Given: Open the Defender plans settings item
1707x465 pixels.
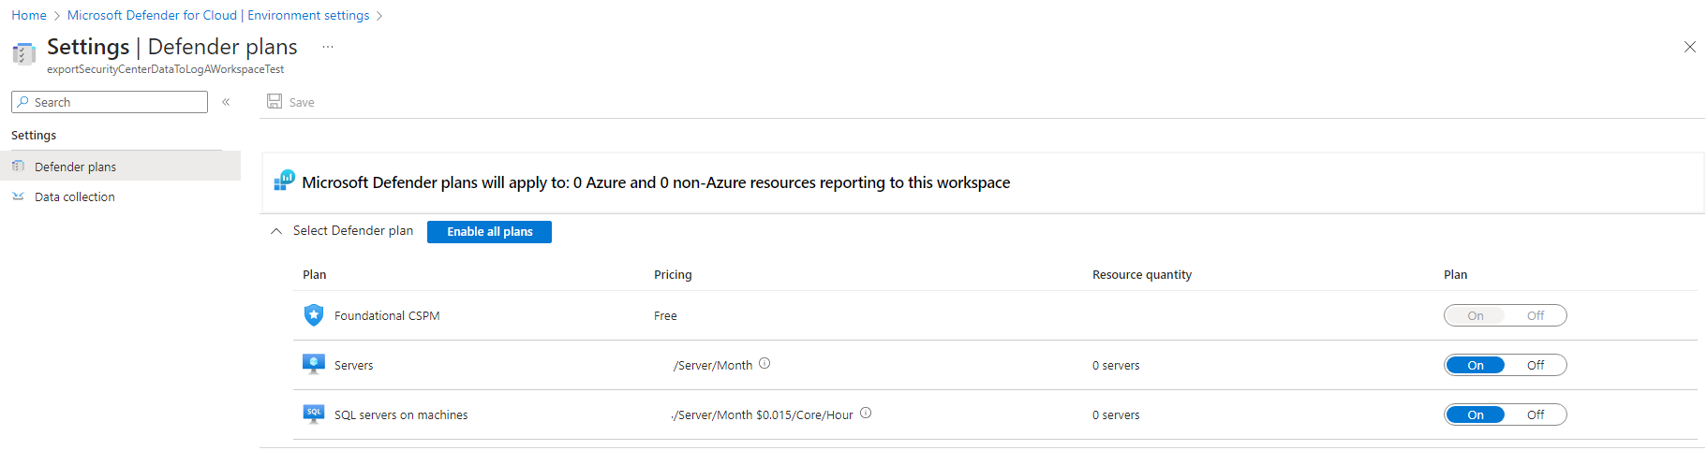Looking at the screenshot, I should 75,167.
